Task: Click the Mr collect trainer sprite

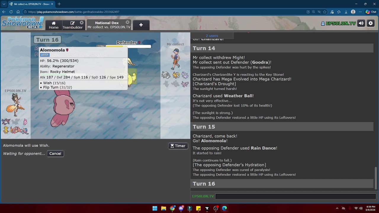Action: coord(175,59)
